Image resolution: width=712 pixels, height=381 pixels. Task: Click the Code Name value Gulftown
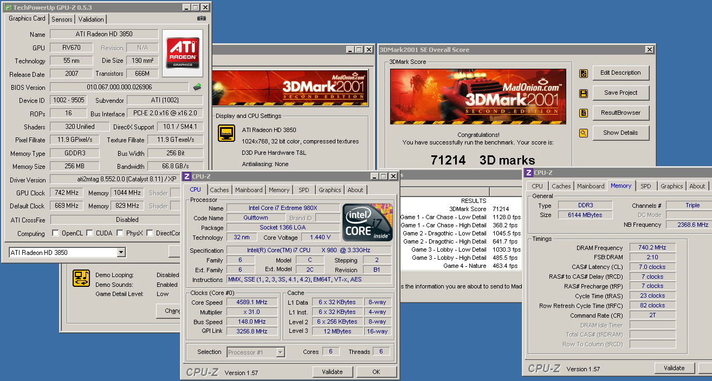(256, 218)
